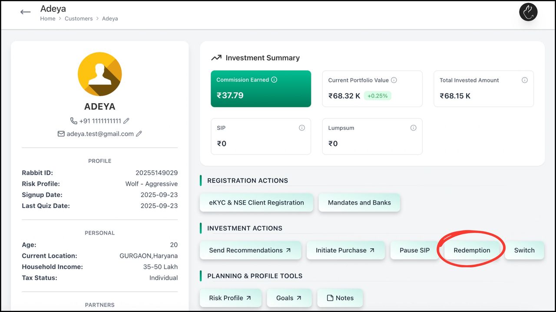
Task: Select the Switch action button
Action: tap(524, 250)
